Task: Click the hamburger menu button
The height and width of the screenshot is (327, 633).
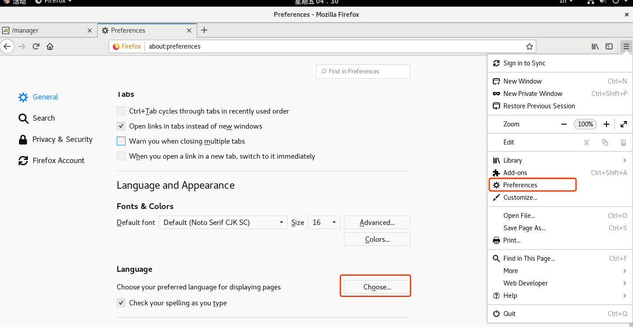Action: click(626, 46)
